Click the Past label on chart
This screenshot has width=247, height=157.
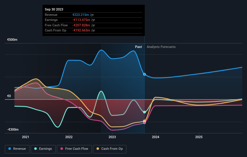[138, 47]
